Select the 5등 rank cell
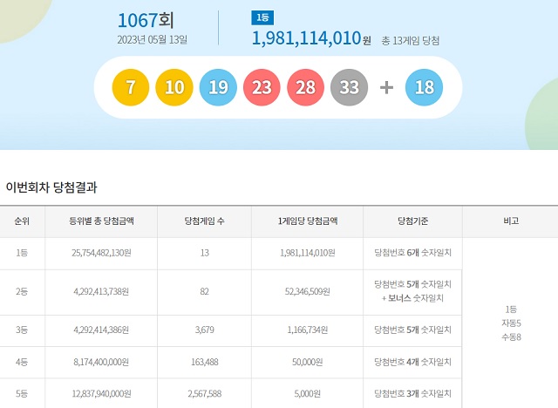The height and width of the screenshot is (408, 558). click(x=22, y=394)
